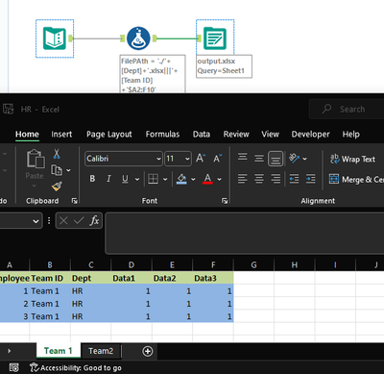Apply the red Font Color A

(x=207, y=179)
